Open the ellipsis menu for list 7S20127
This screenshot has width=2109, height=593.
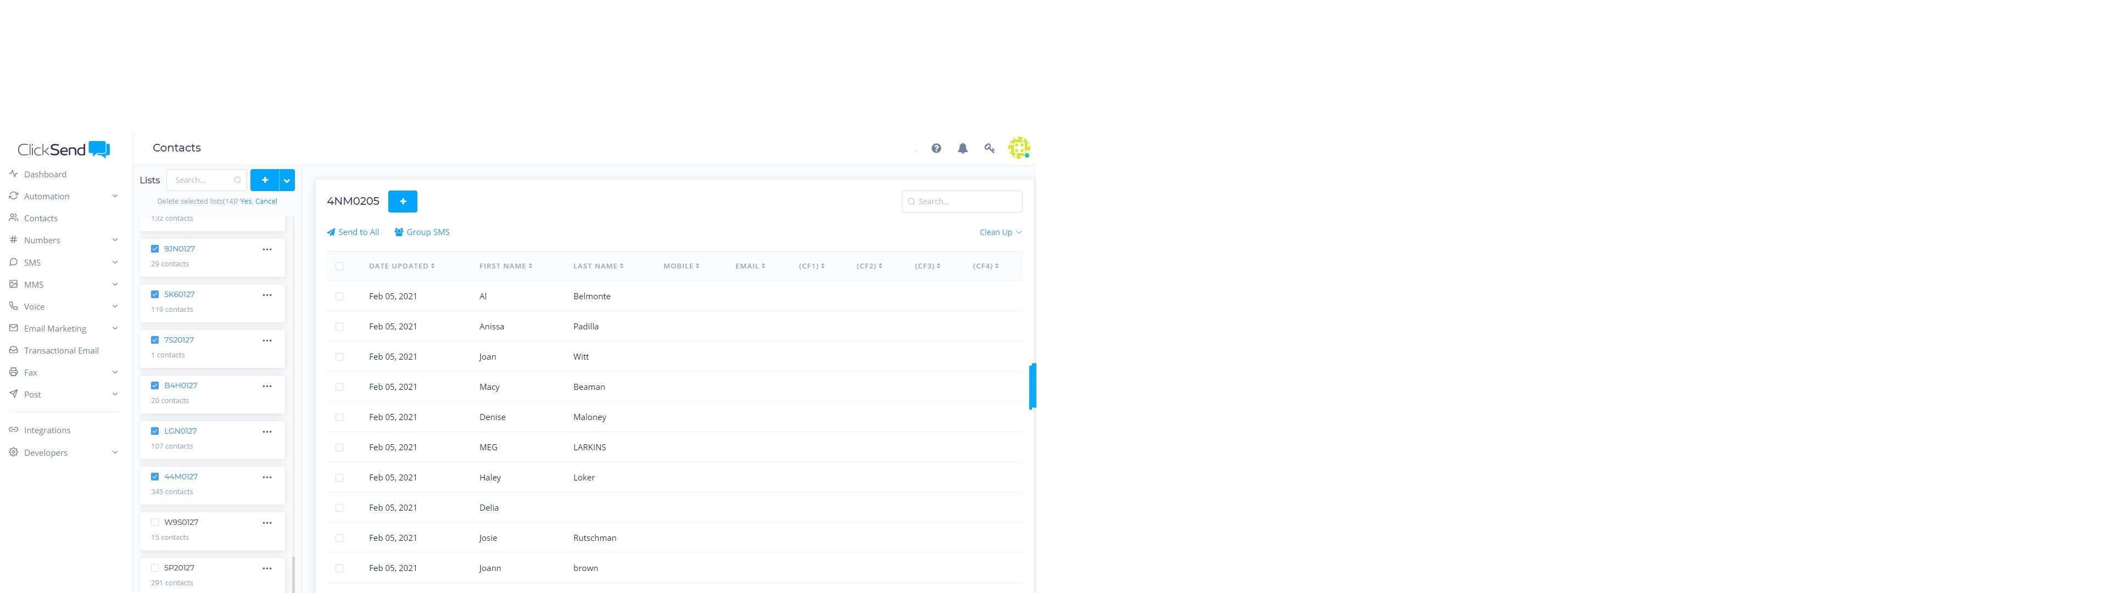coord(267,340)
